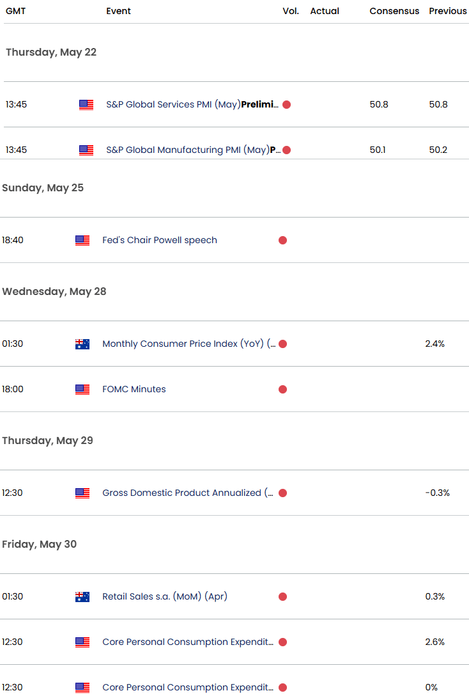Click the Vol. column header
The image size is (469, 700).
coord(291,11)
